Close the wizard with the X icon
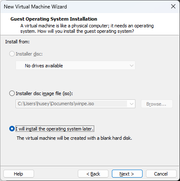Viewport: 180px width, 181px height. tap(173, 6)
